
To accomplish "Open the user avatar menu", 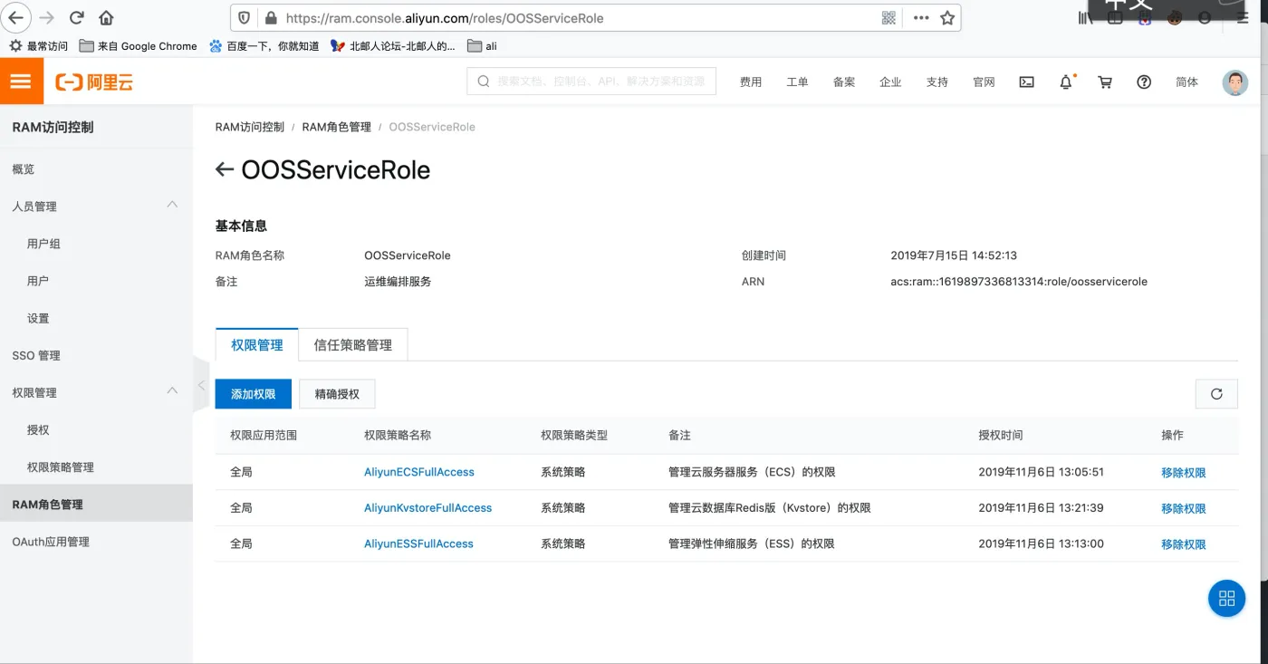I will click(1234, 82).
